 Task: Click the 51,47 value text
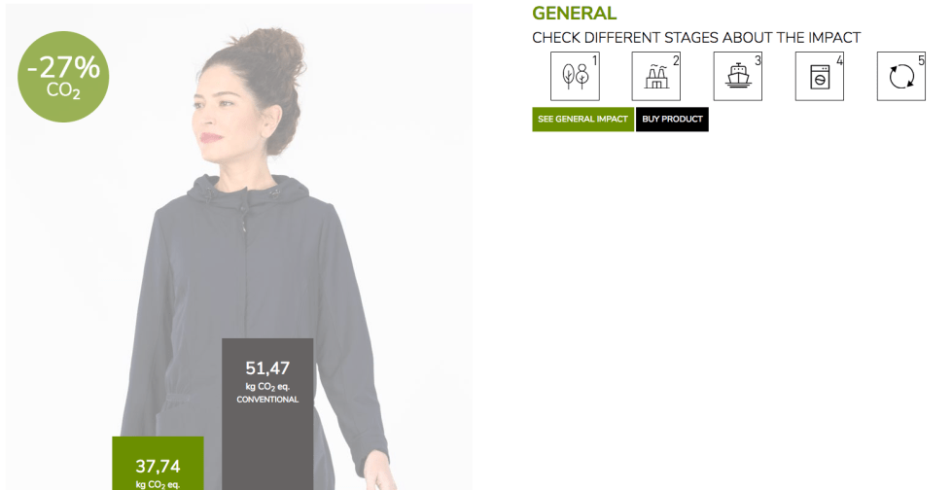267,367
